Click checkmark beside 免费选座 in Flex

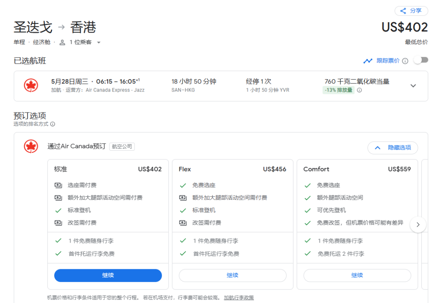[x=183, y=186]
